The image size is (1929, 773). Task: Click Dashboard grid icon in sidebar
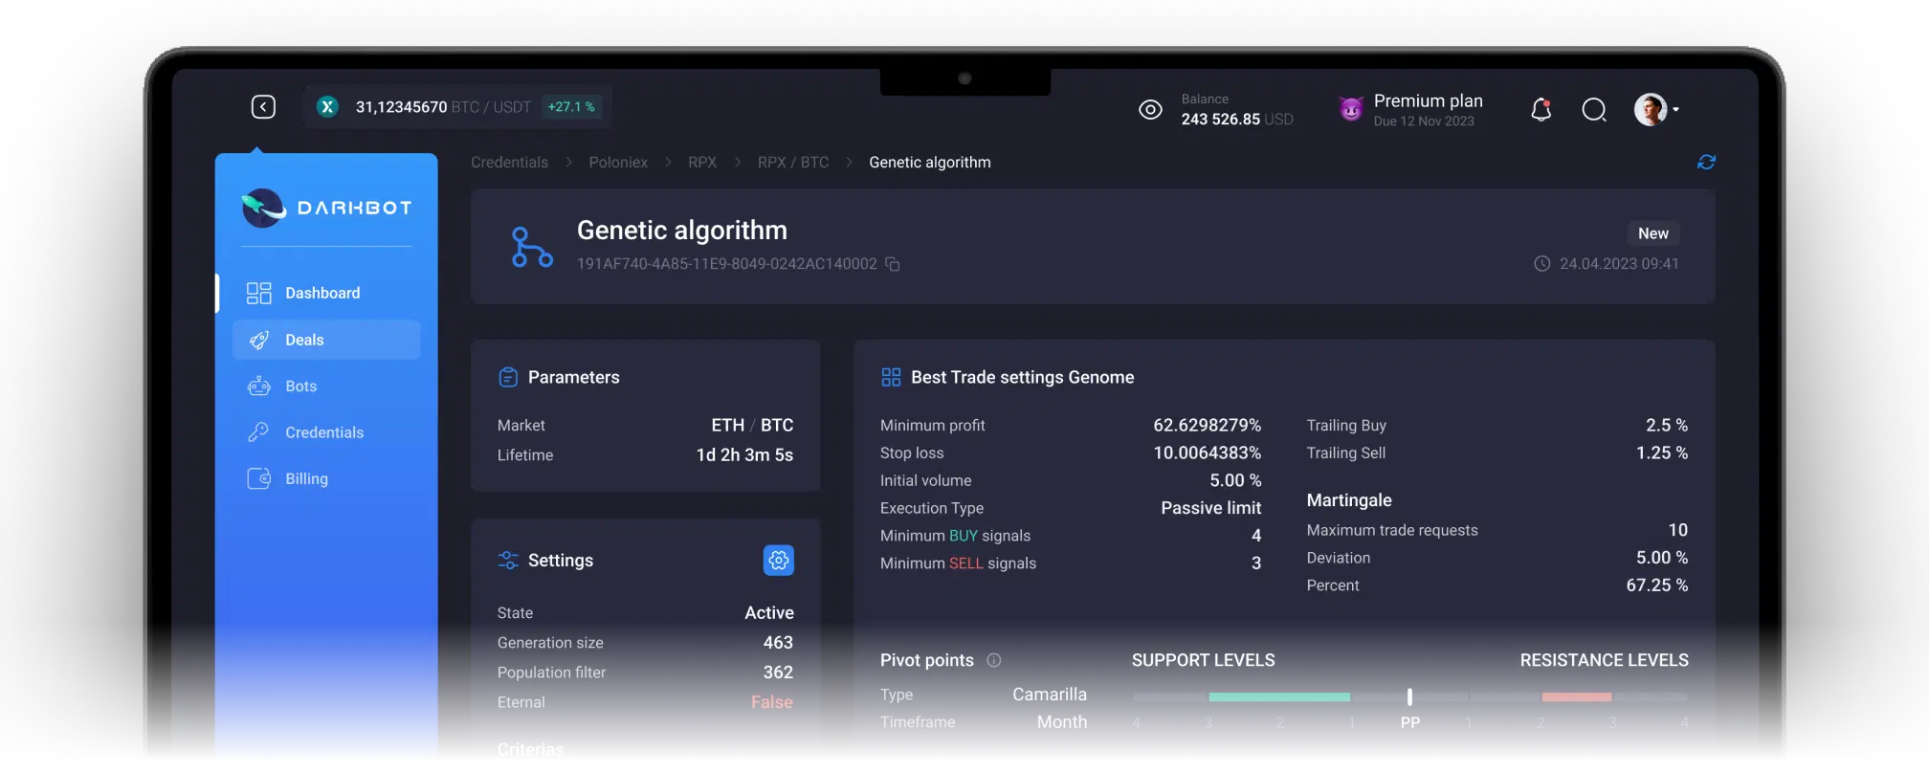coord(258,293)
